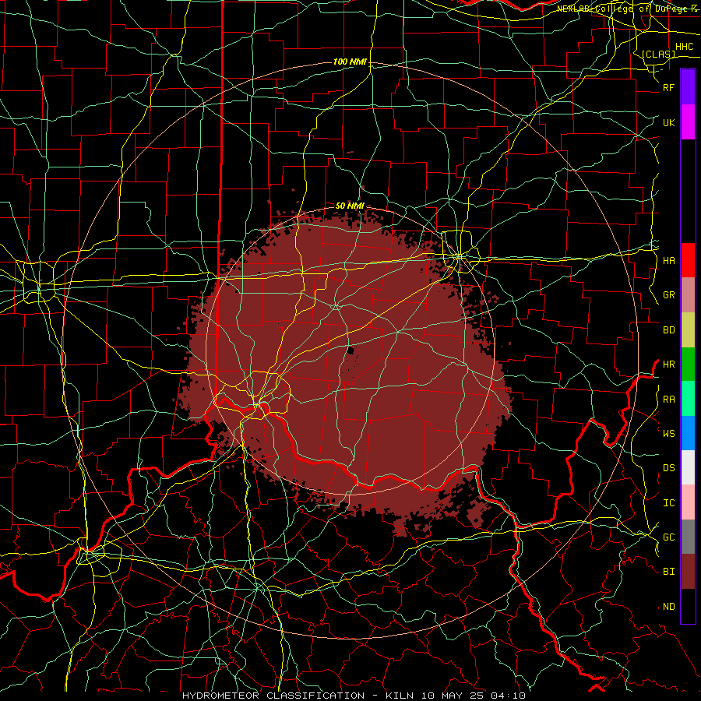Click the 'KILN' station identifier in caption
This screenshot has height=701, width=701.
click(400, 696)
